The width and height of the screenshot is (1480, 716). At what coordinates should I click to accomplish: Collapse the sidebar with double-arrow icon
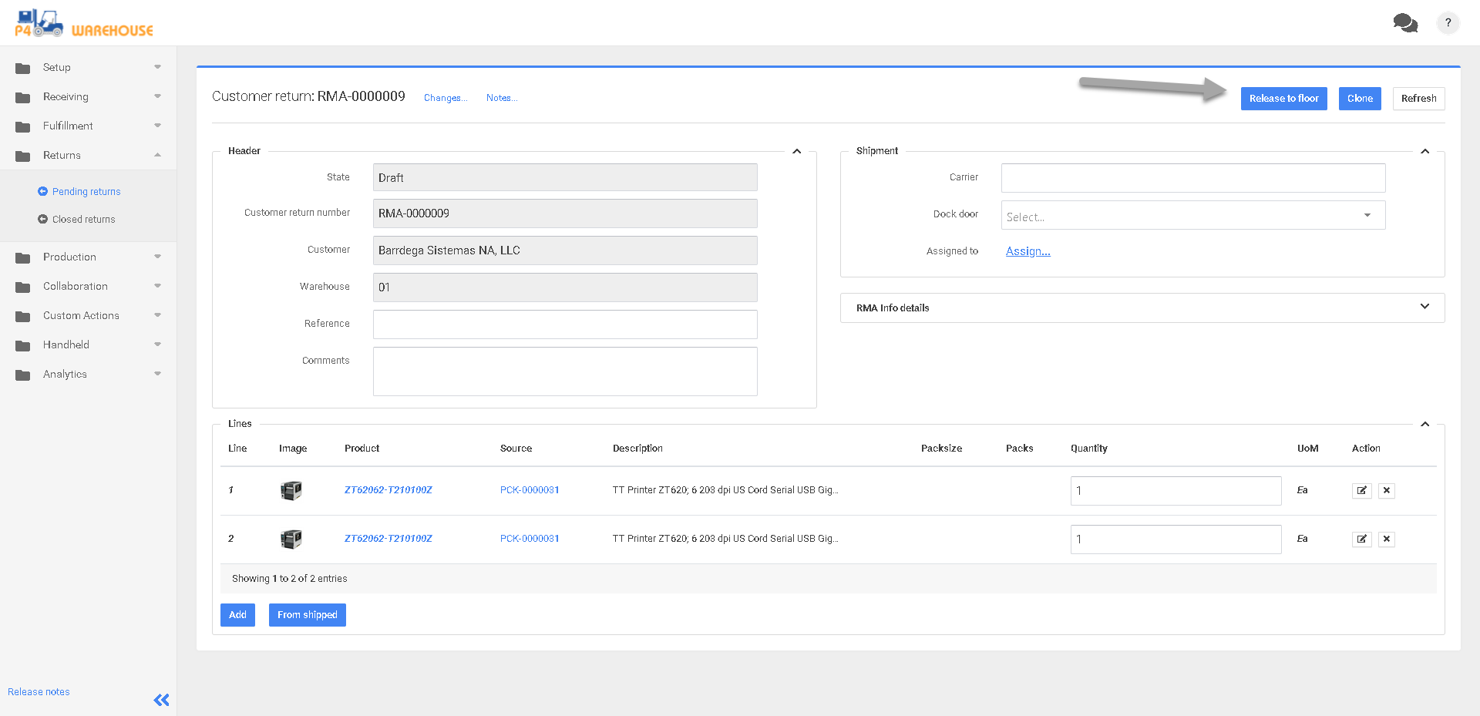[161, 700]
